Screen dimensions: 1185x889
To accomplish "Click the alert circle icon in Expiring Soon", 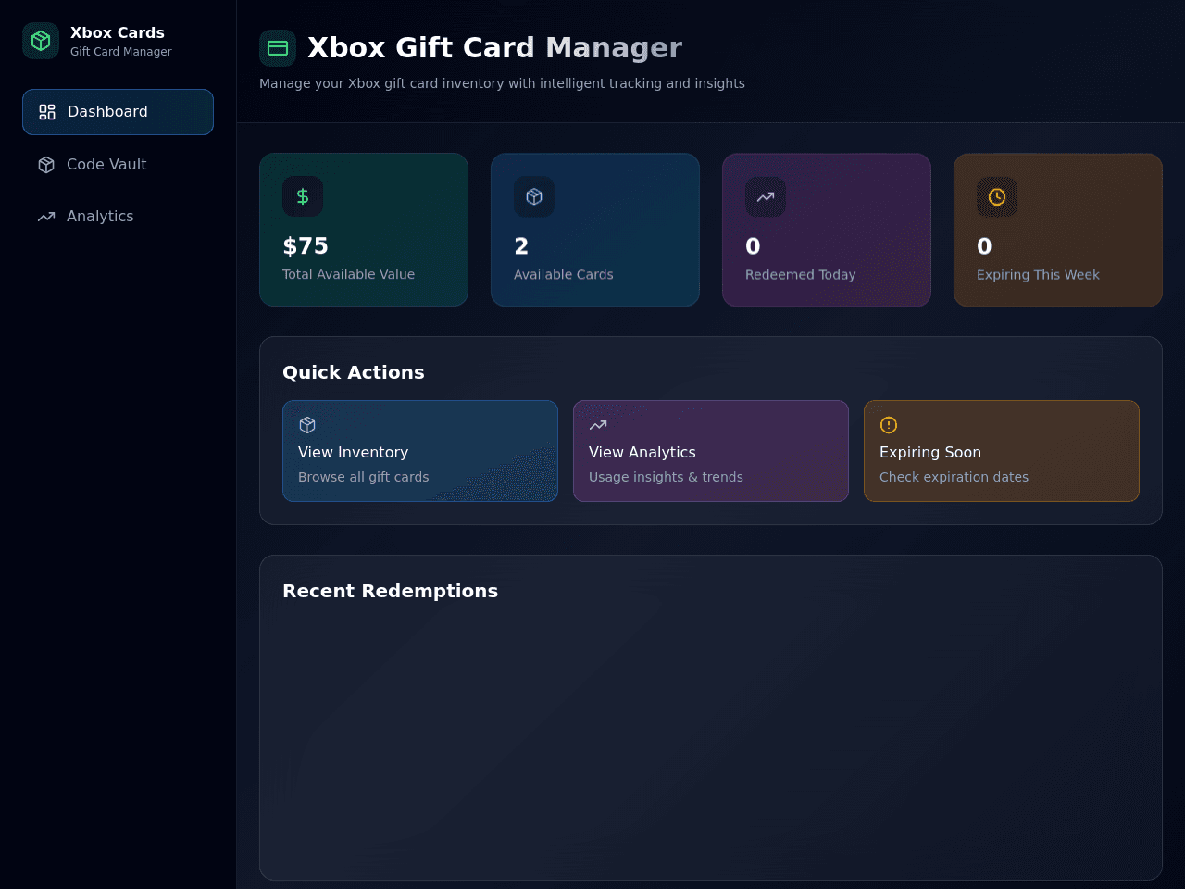I will [x=889, y=425].
